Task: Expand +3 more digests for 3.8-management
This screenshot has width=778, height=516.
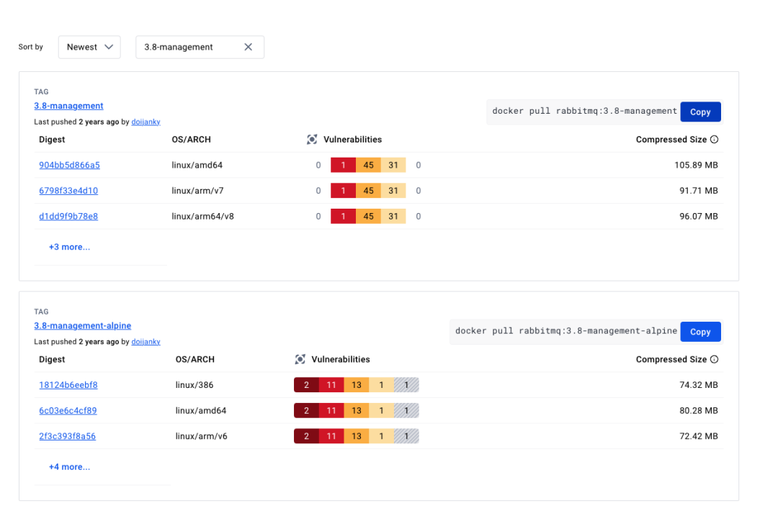Action: (69, 247)
